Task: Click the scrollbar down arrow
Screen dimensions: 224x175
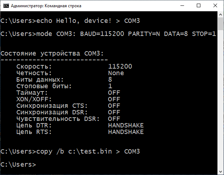Action: tap(220, 171)
